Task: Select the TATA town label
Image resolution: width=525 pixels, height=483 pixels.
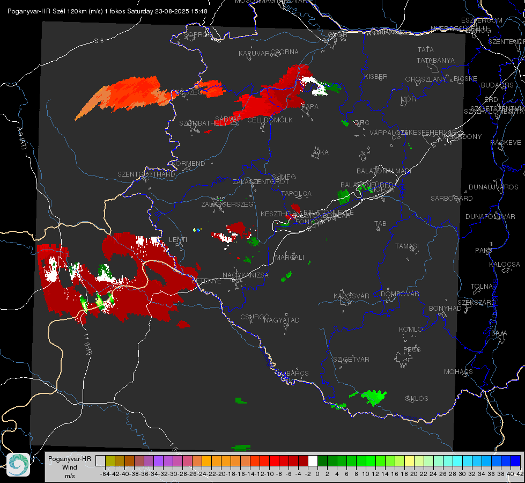Action: (426, 49)
